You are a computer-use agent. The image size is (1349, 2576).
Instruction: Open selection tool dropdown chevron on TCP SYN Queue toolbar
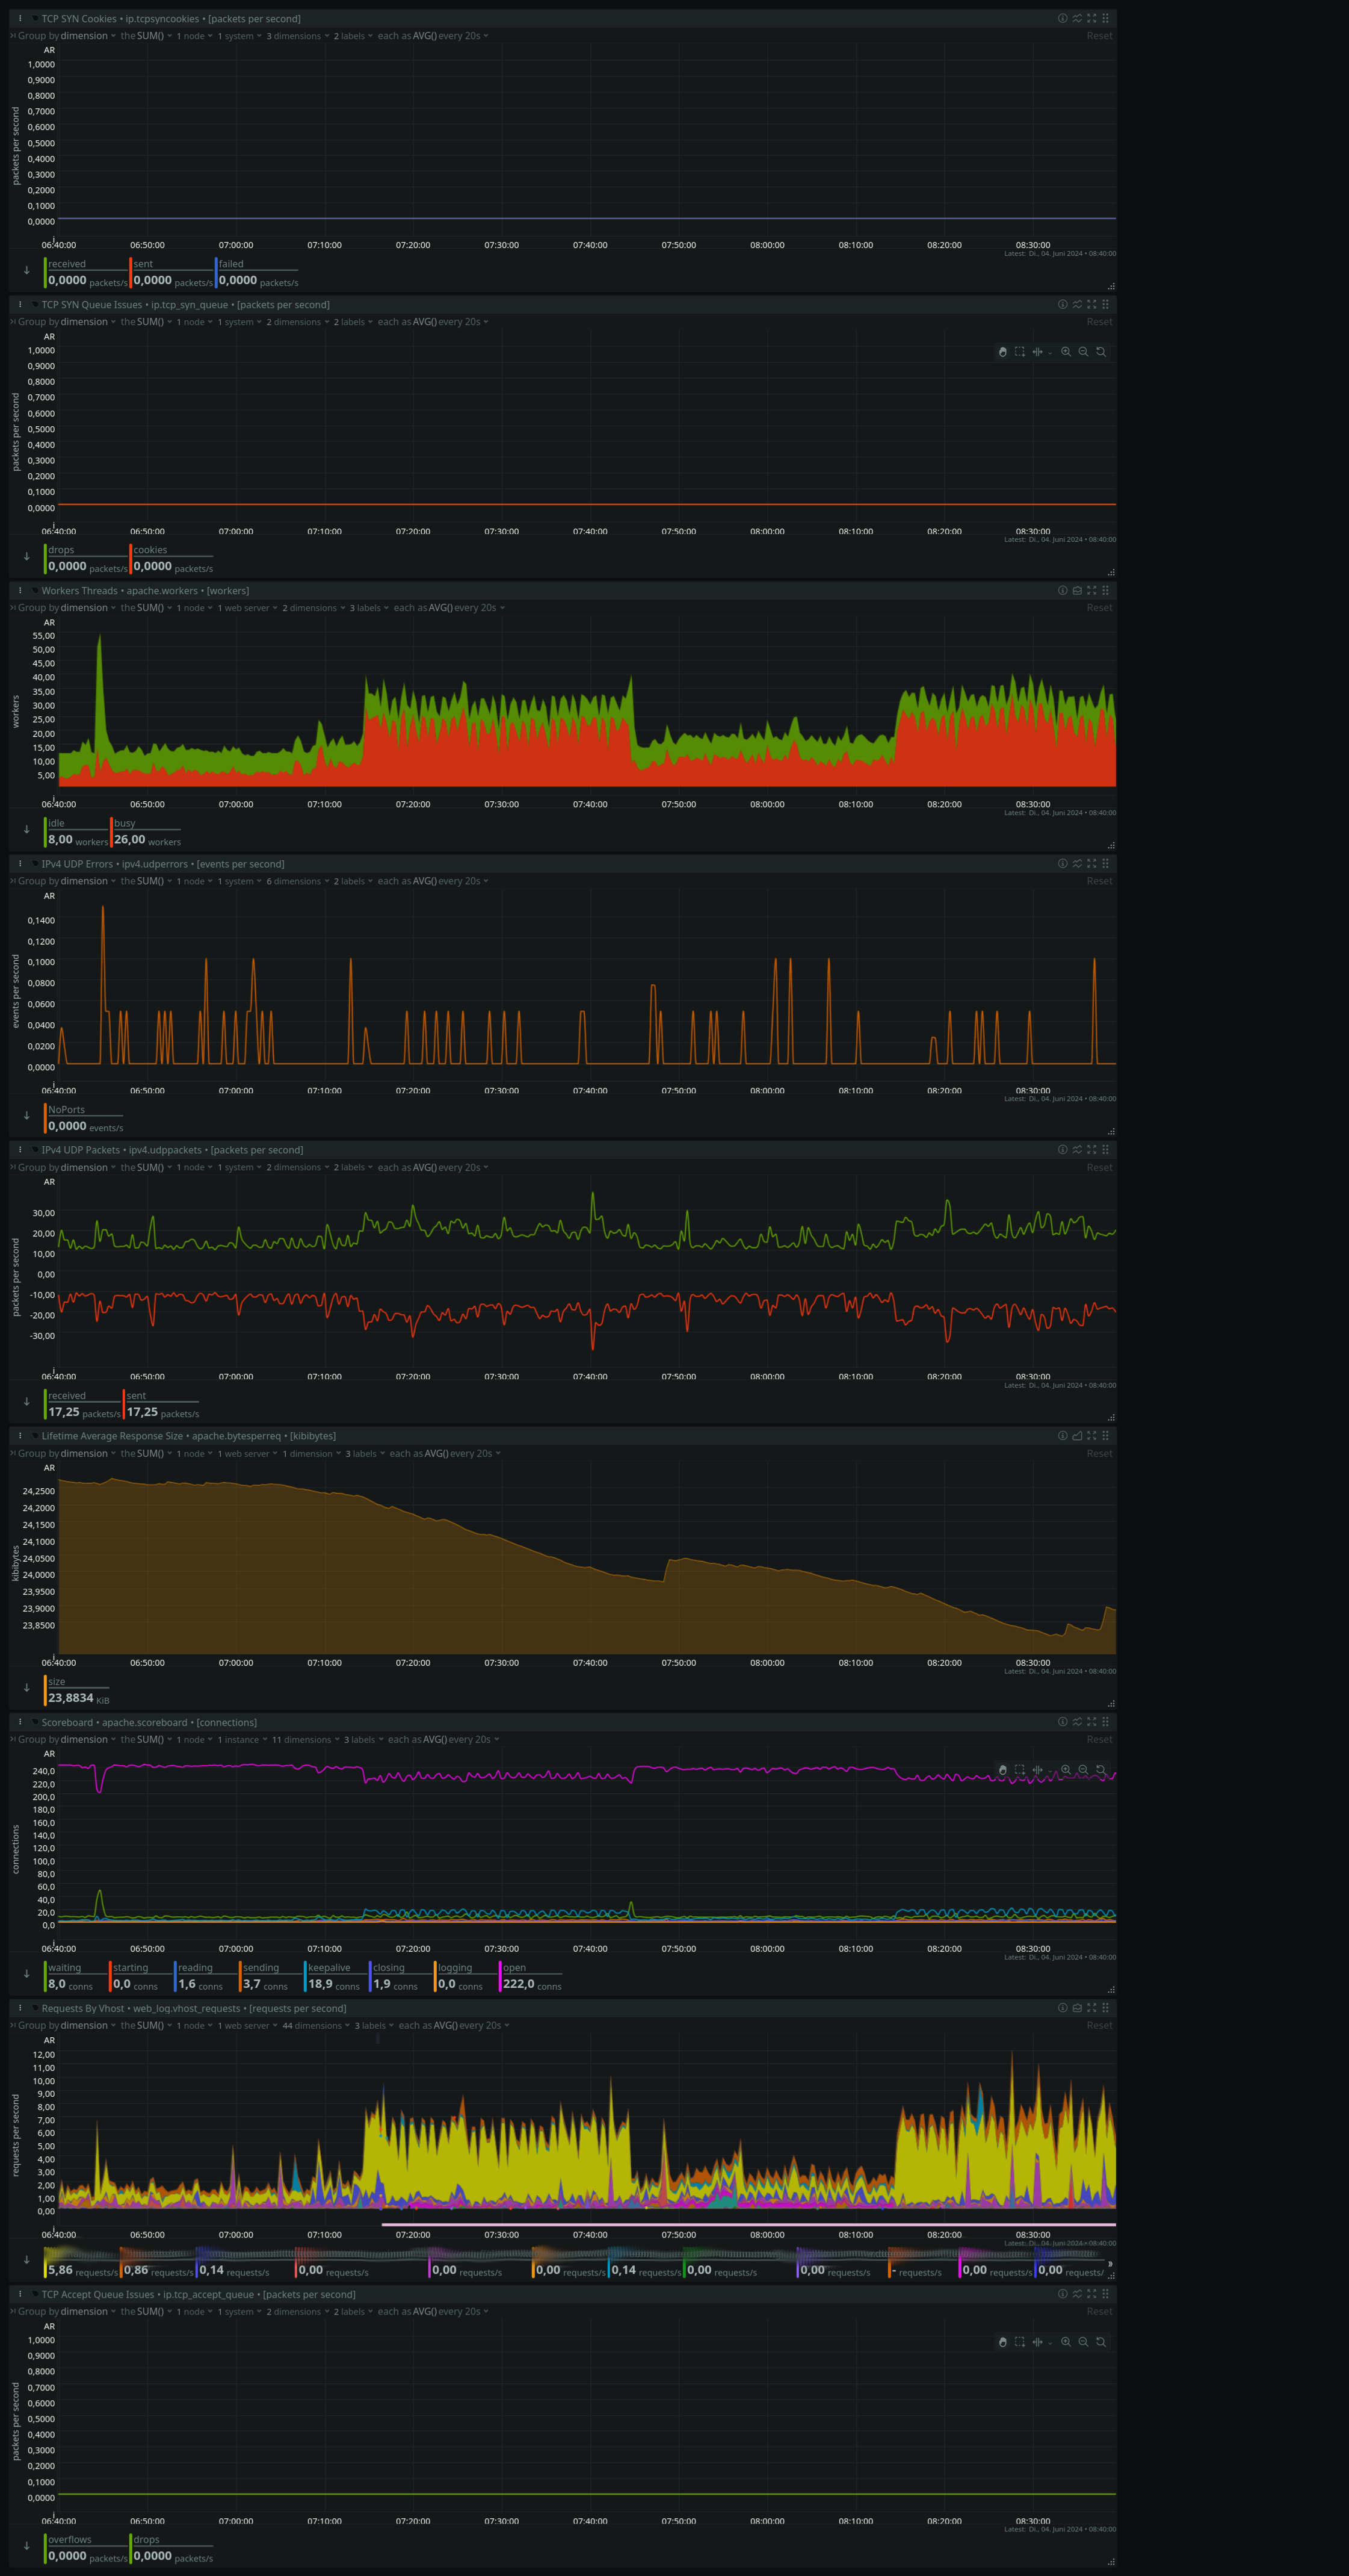tap(1049, 353)
